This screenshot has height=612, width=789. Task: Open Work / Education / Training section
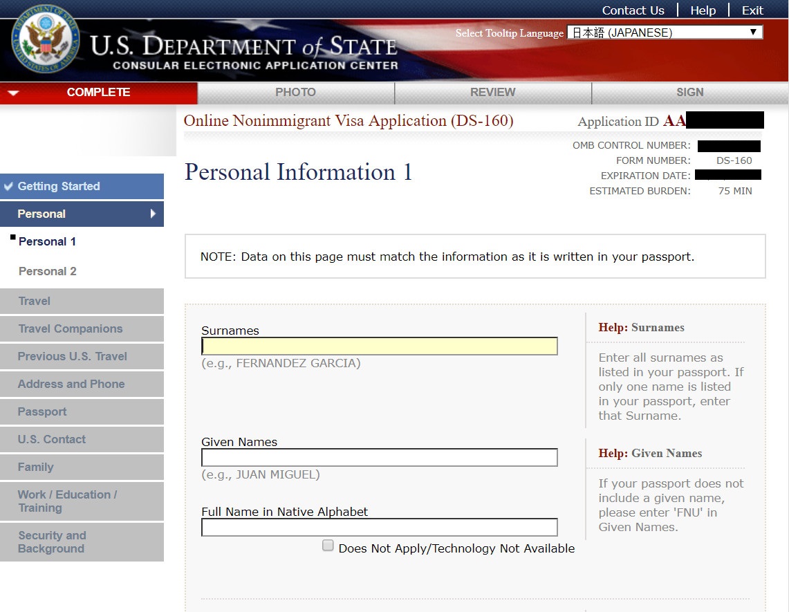[82, 501]
